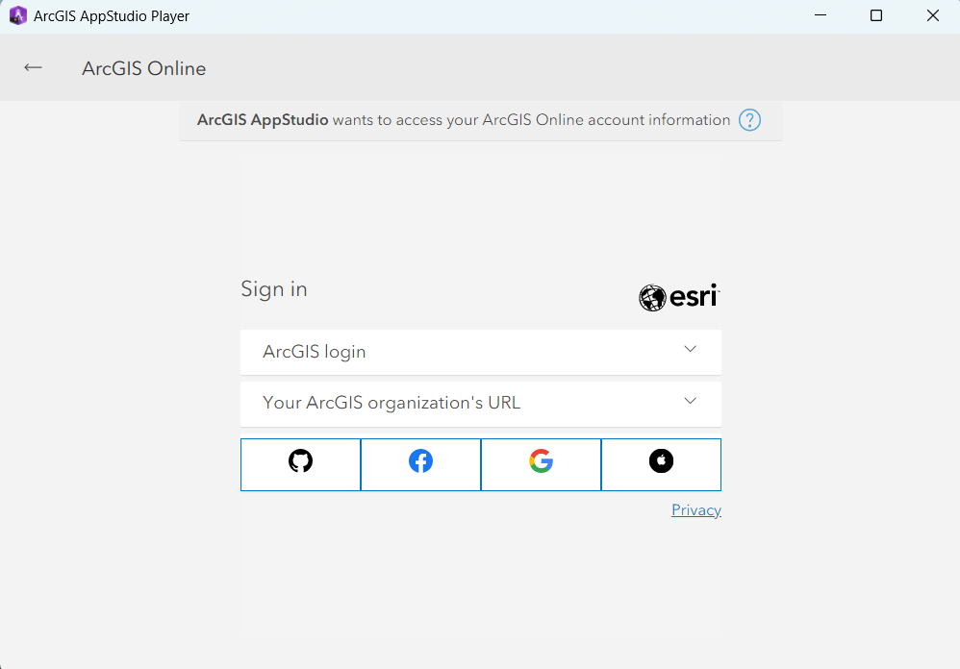Minimize the AppStudio Player window

[x=821, y=15]
